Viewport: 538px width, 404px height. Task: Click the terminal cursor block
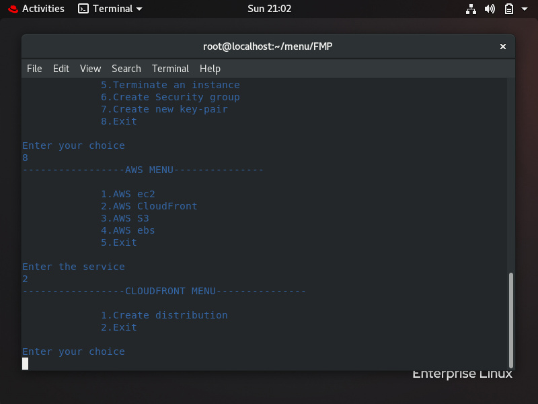click(x=25, y=364)
